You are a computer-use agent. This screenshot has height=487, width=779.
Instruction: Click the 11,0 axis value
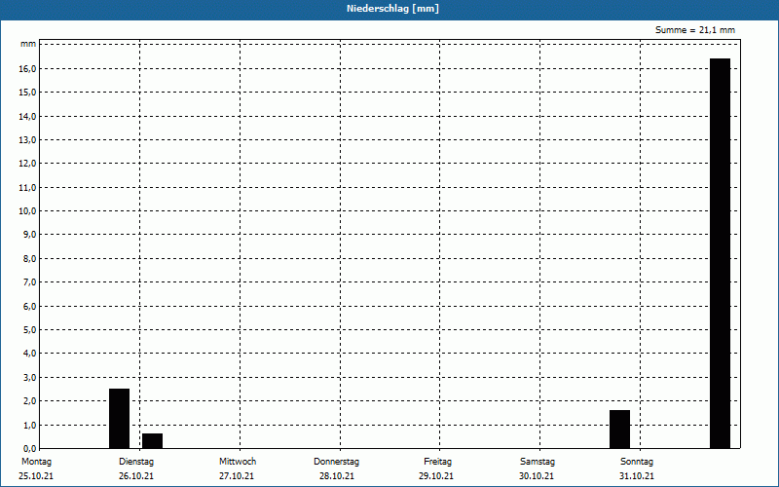pos(27,187)
